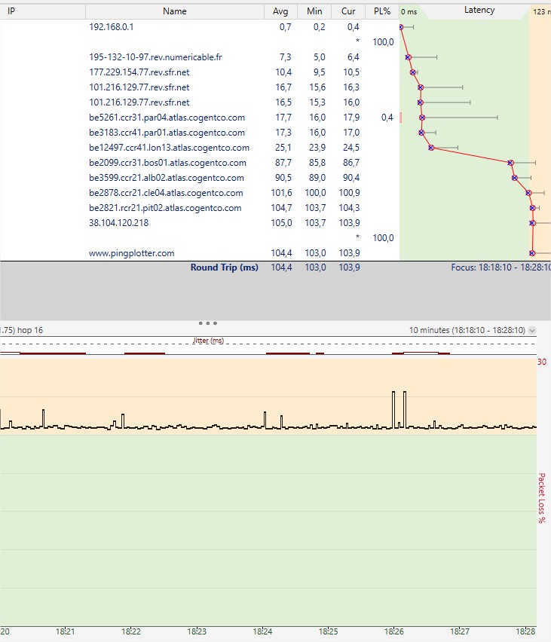Click the latency marker for 192.168.0.1
Viewport: 551px width, 642px height.
[401, 27]
